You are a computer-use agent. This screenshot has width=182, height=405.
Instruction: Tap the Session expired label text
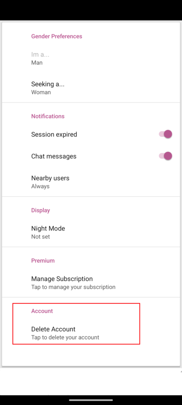coord(54,134)
